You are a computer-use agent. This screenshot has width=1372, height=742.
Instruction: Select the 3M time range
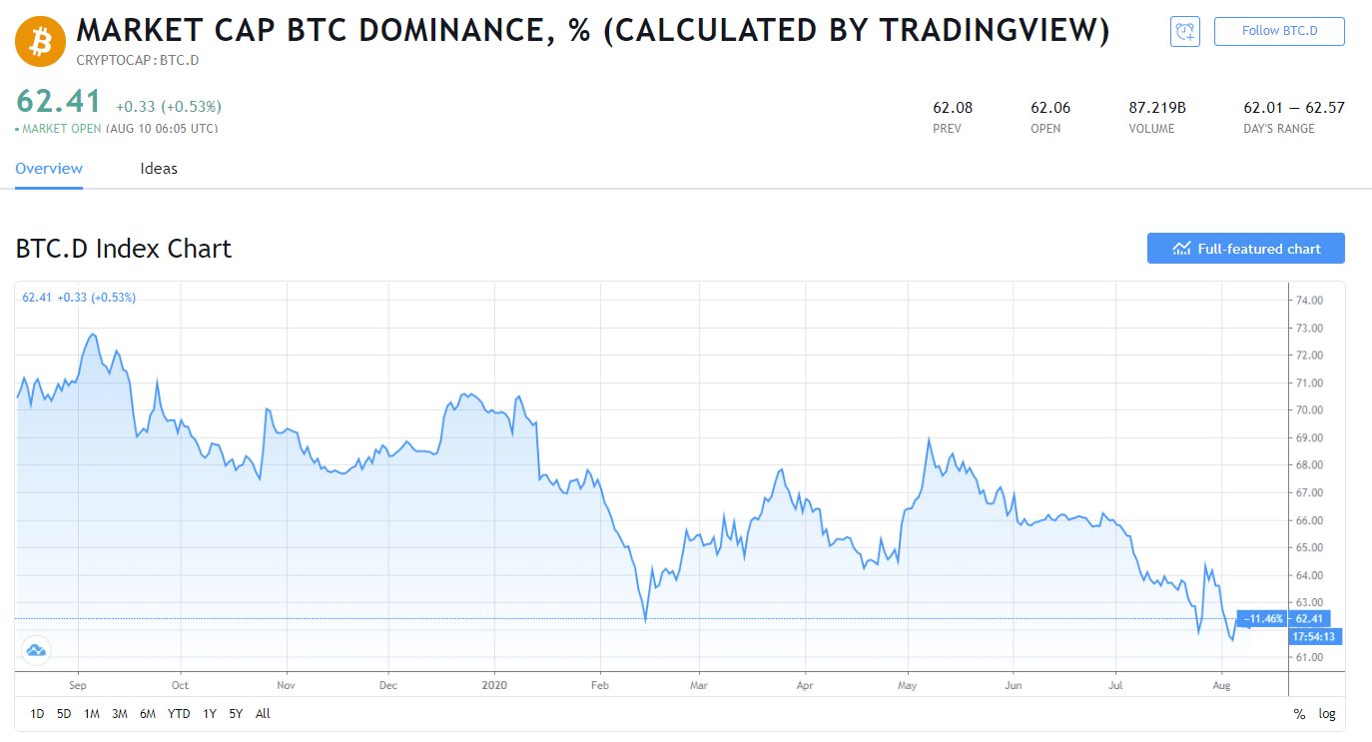click(120, 714)
